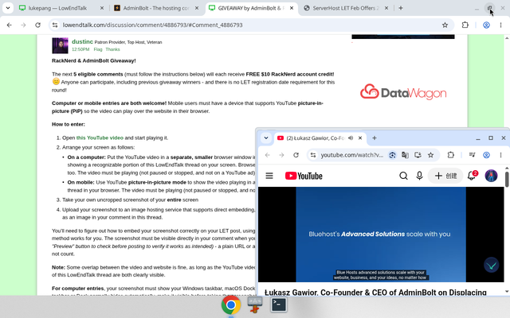This screenshot has width=510, height=318.
Task: Open a new tab in the LowEndTalk window
Action: (401, 8)
